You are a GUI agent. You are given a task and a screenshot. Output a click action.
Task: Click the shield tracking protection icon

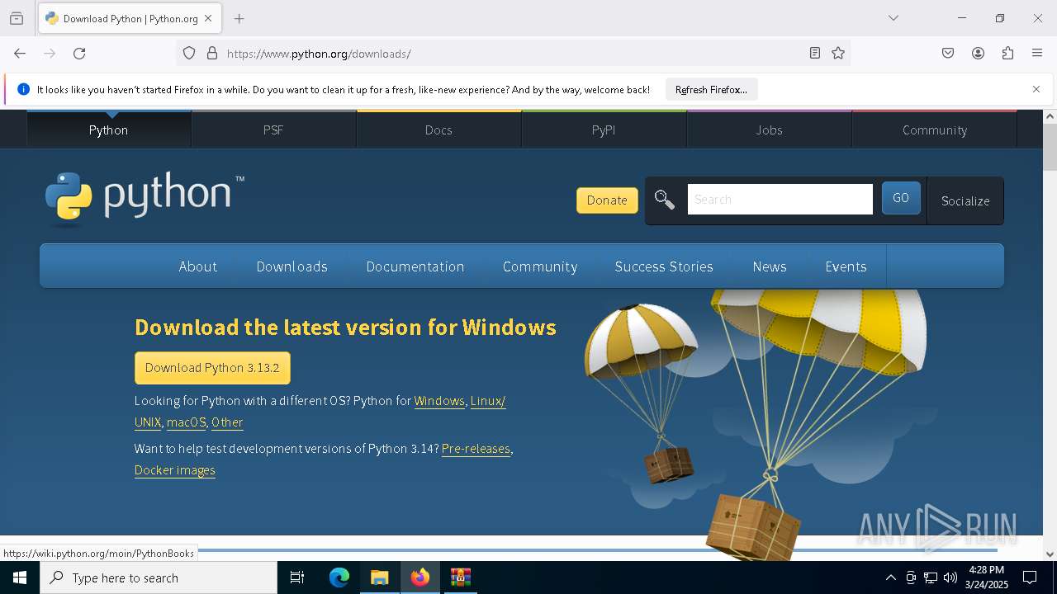[x=189, y=54]
